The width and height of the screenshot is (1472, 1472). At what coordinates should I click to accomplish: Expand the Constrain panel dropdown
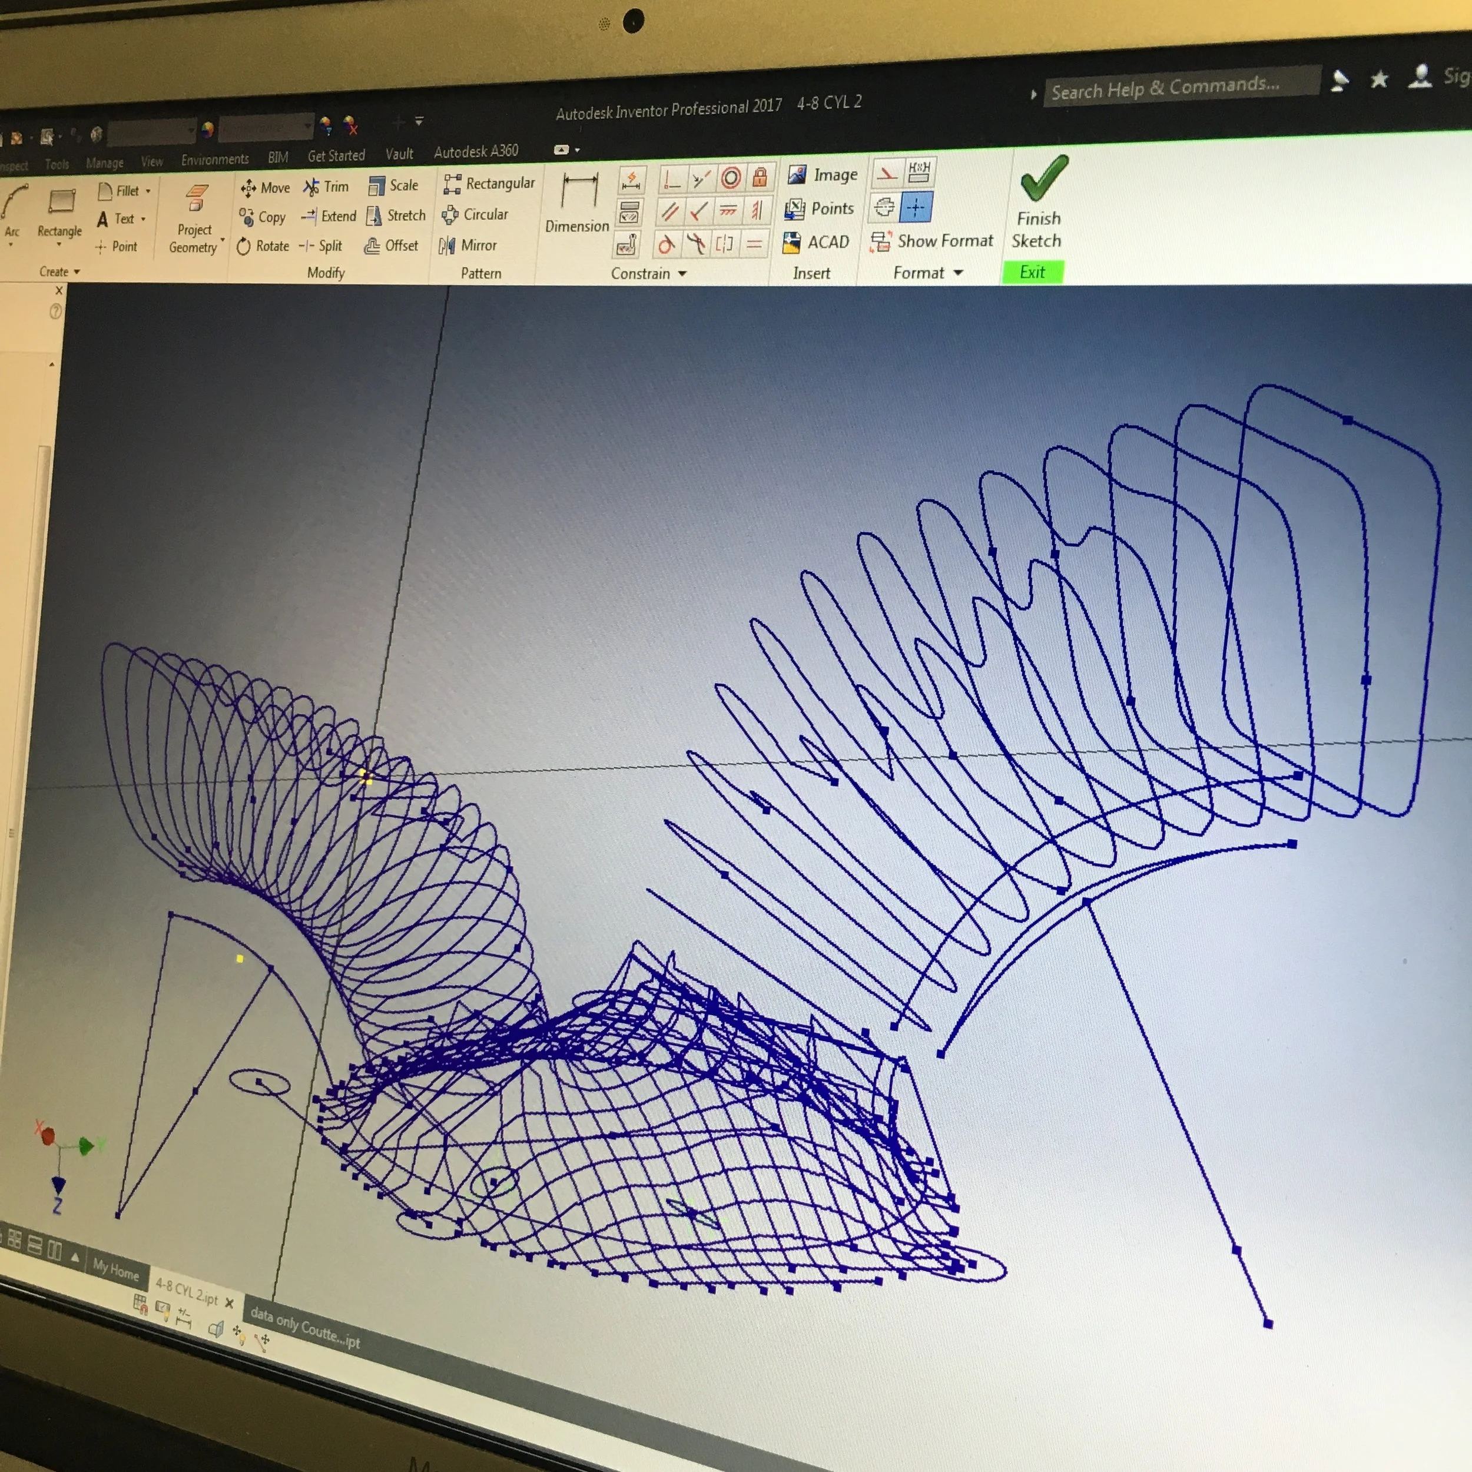coord(682,274)
